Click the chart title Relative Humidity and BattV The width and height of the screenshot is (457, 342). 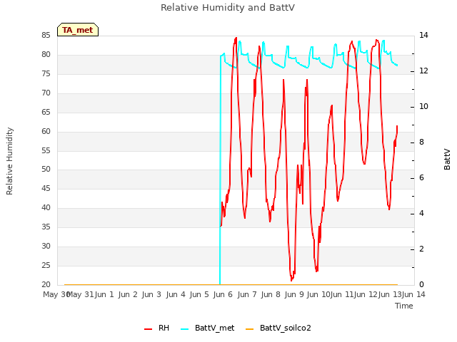(228, 8)
